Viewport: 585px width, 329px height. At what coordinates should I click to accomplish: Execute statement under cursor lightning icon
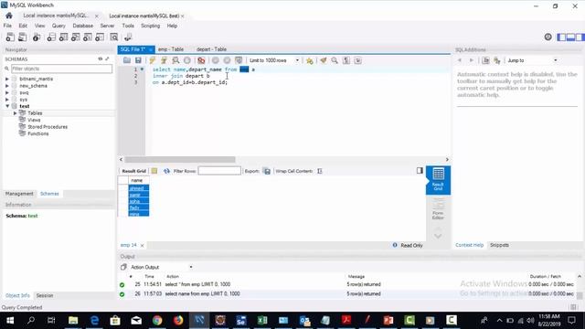pos(164,60)
